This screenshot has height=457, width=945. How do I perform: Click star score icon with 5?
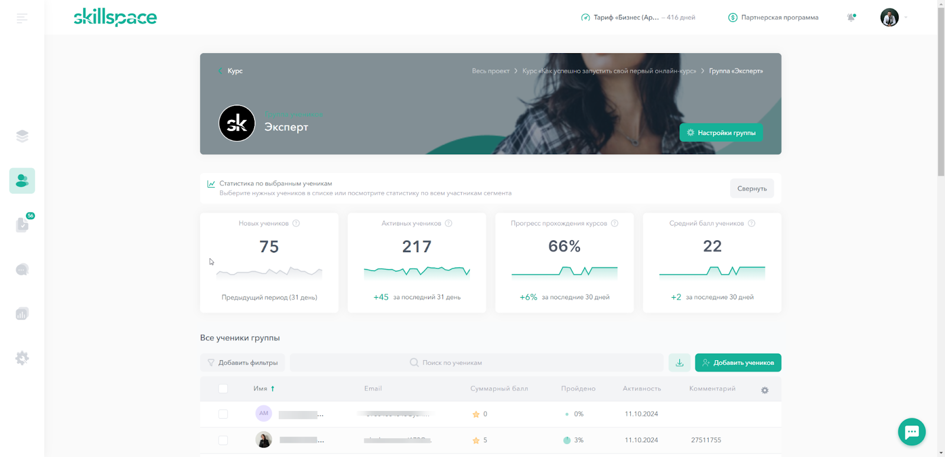tap(476, 440)
